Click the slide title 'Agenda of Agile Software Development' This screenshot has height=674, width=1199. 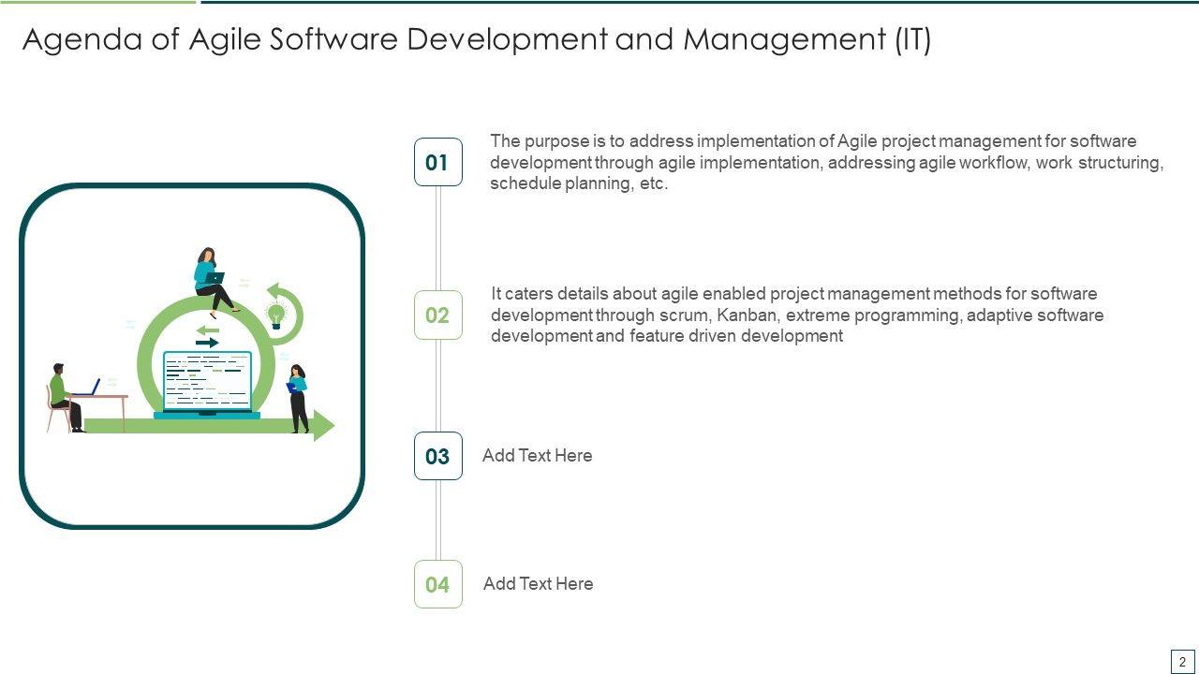pyautogui.click(x=476, y=40)
